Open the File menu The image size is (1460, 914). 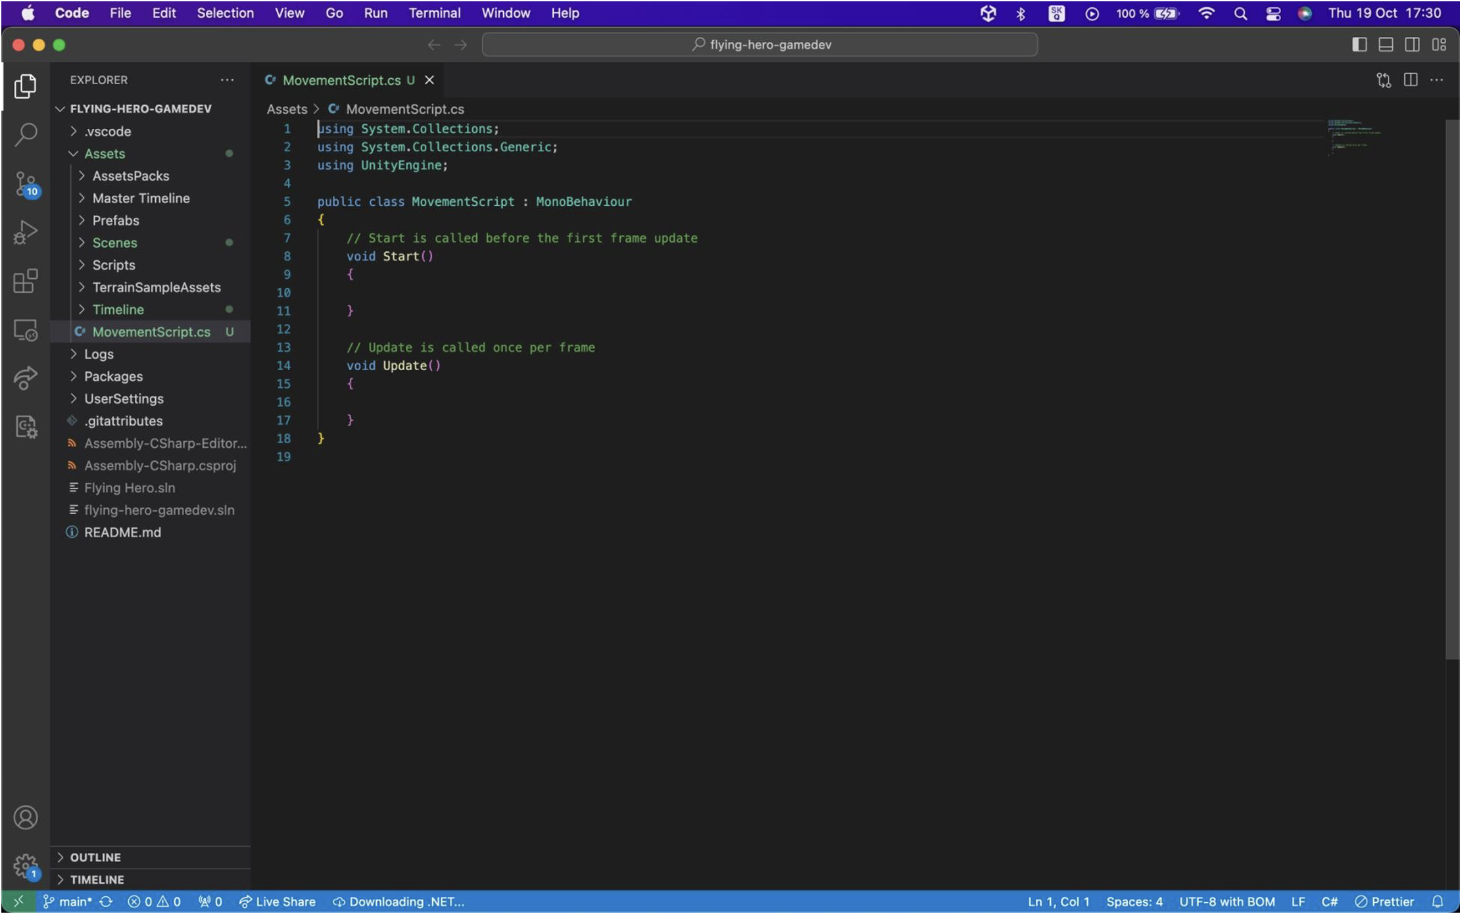pyautogui.click(x=120, y=13)
